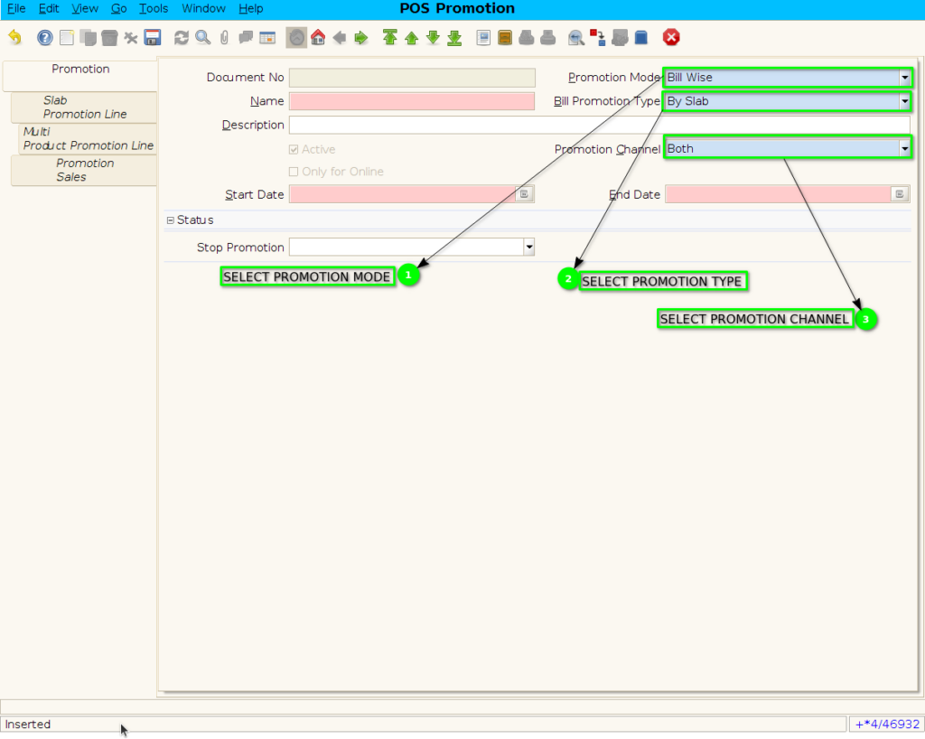Save the record with the floppy disk icon
Screen dimensions: 925x739
[152, 38]
